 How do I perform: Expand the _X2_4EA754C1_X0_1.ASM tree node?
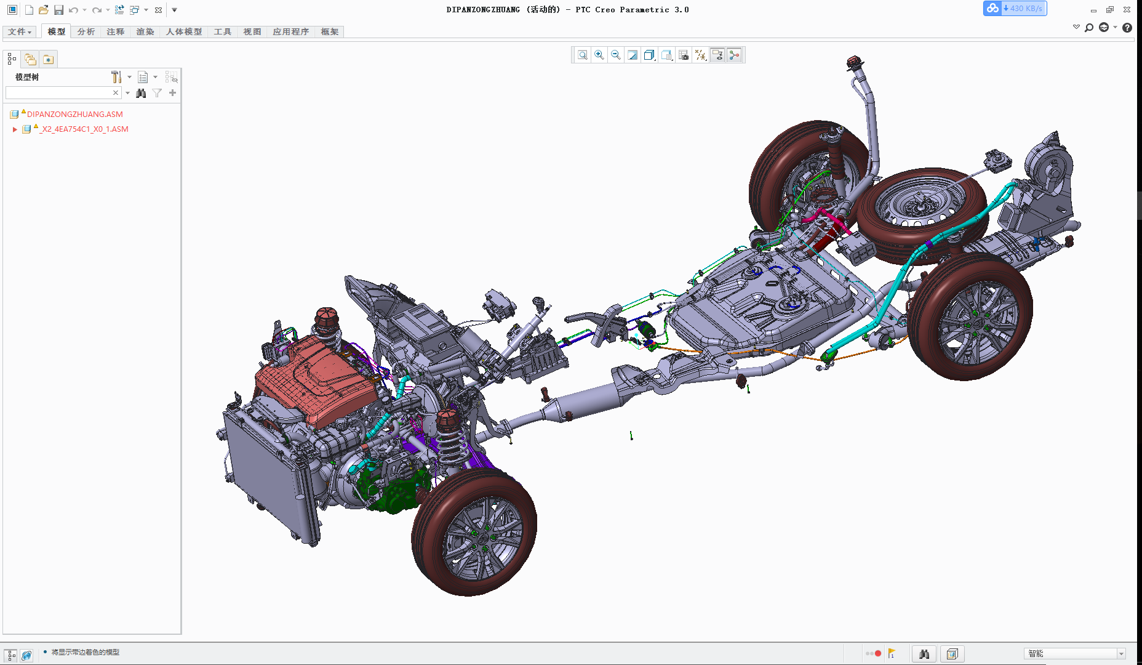[x=15, y=129]
